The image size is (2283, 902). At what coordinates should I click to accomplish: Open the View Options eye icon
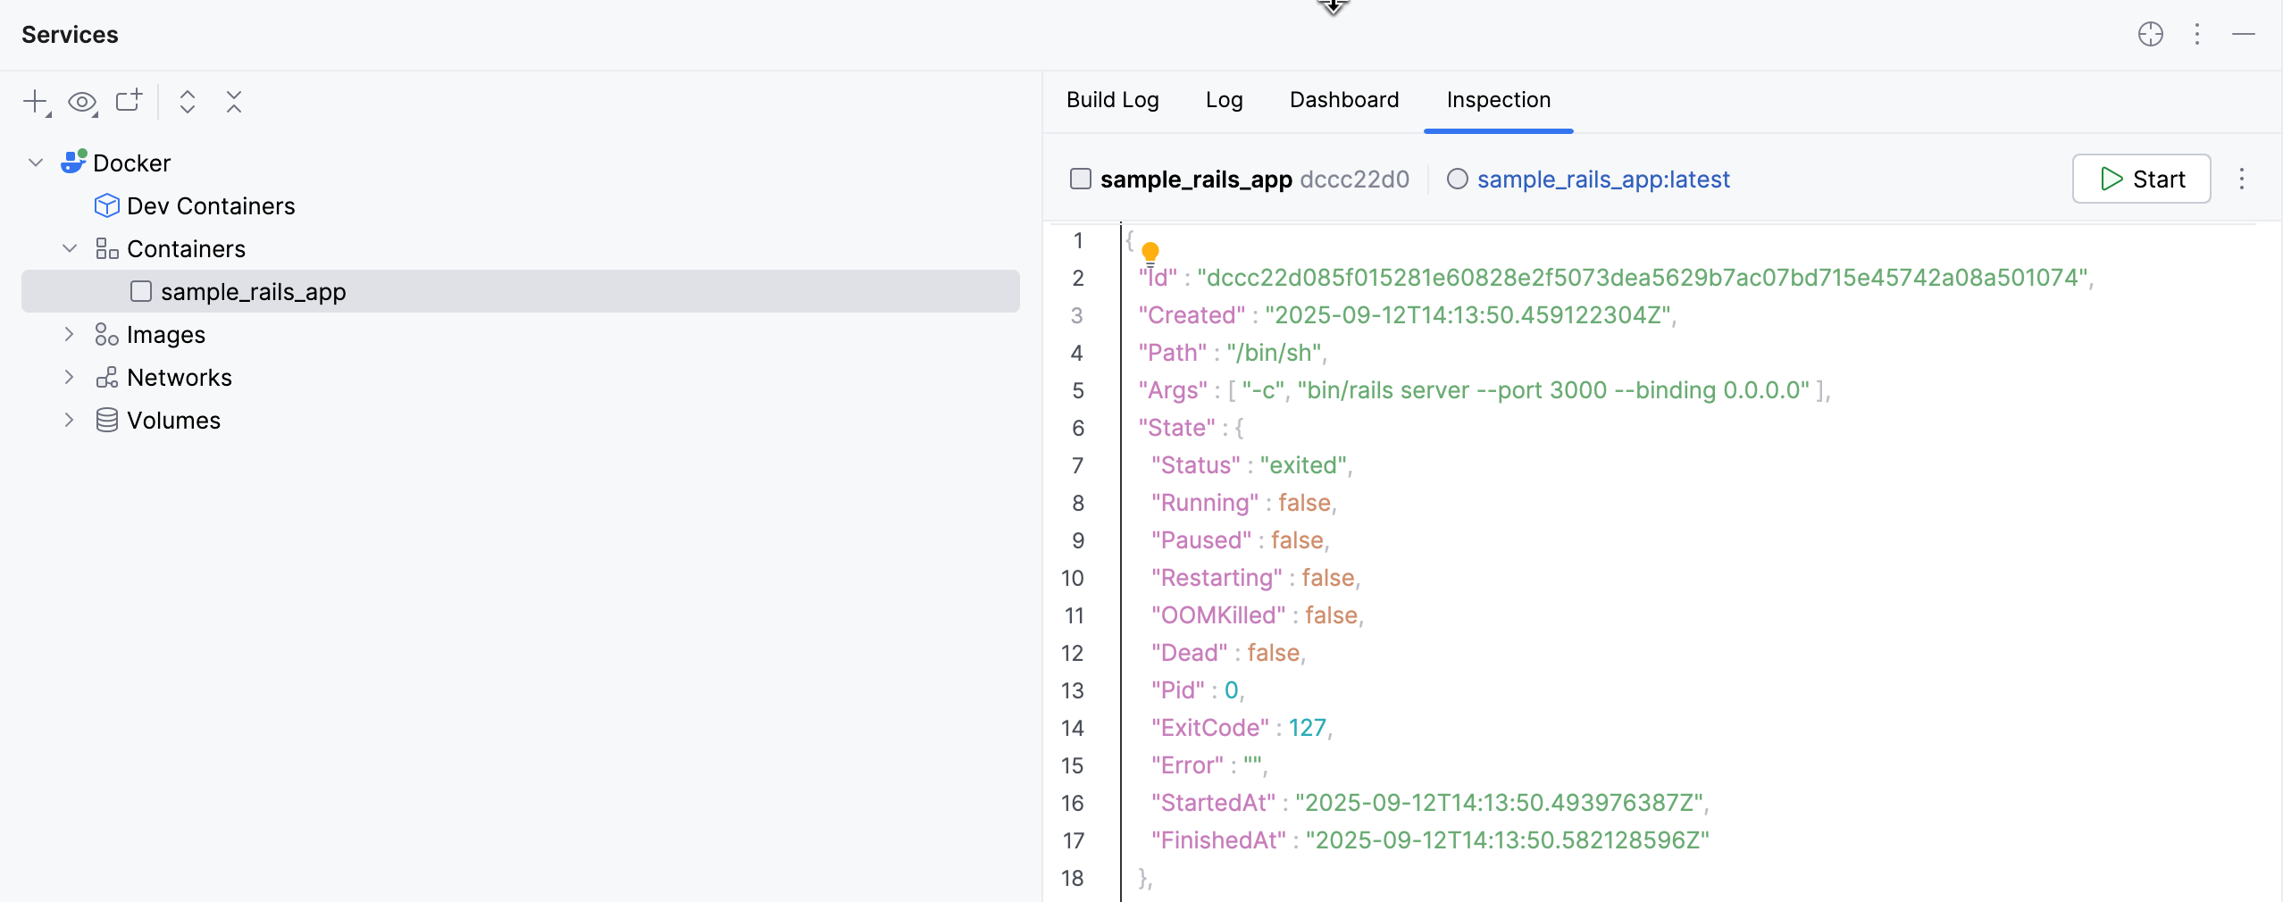click(x=82, y=102)
